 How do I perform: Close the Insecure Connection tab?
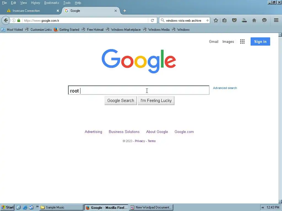(x=58, y=11)
